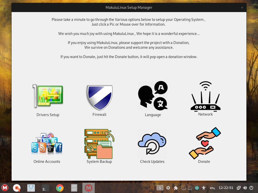This screenshot has width=258, height=193.
Task: Open the accessibility menu in tray
Action: tap(204, 188)
